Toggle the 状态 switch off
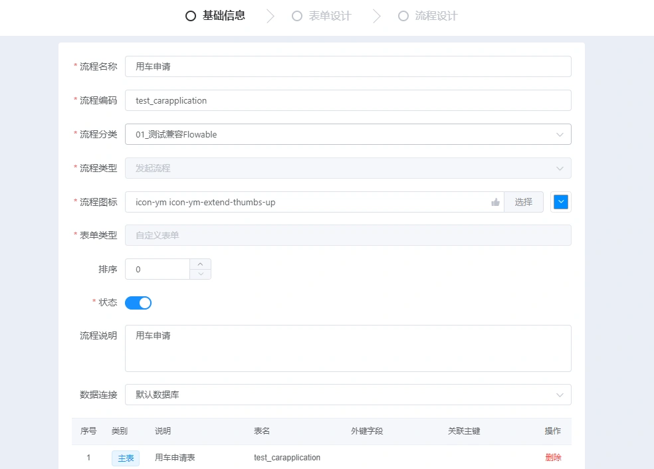 pyautogui.click(x=138, y=303)
